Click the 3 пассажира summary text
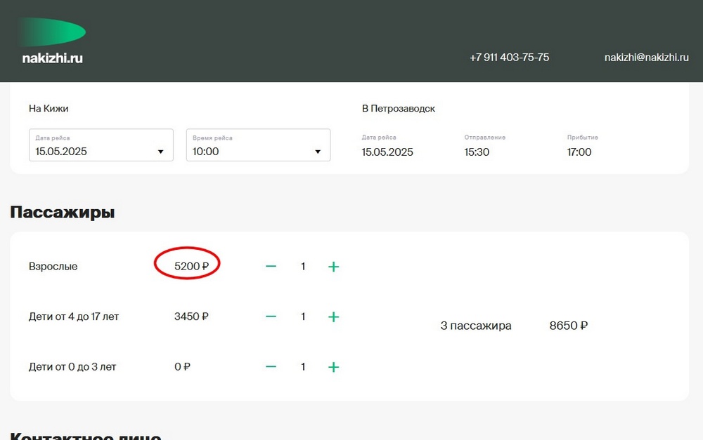Image resolution: width=703 pixels, height=440 pixels. pyautogui.click(x=476, y=326)
